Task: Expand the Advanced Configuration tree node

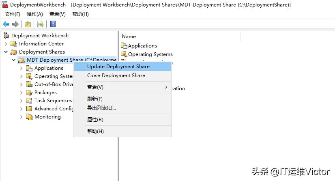Action: tap(21, 109)
